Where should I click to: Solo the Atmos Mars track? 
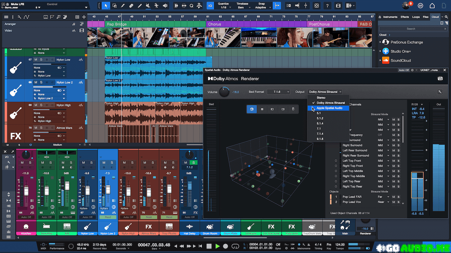pyautogui.click(x=41, y=128)
